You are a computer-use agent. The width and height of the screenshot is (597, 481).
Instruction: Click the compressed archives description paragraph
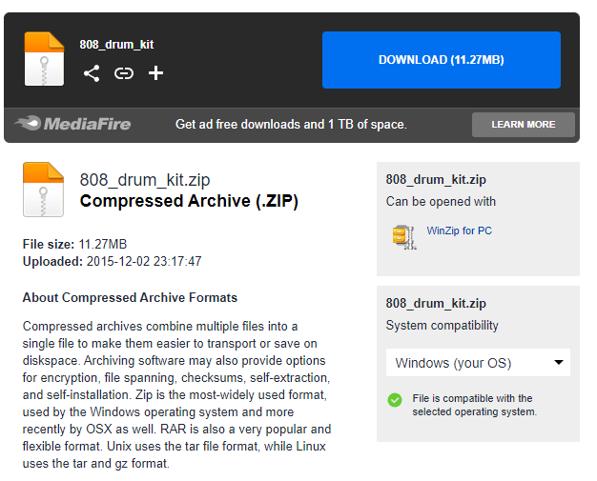176,394
